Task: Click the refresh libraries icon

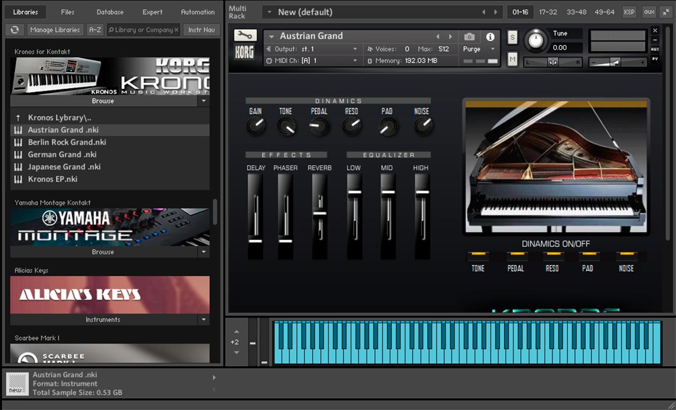Action: 15,30
